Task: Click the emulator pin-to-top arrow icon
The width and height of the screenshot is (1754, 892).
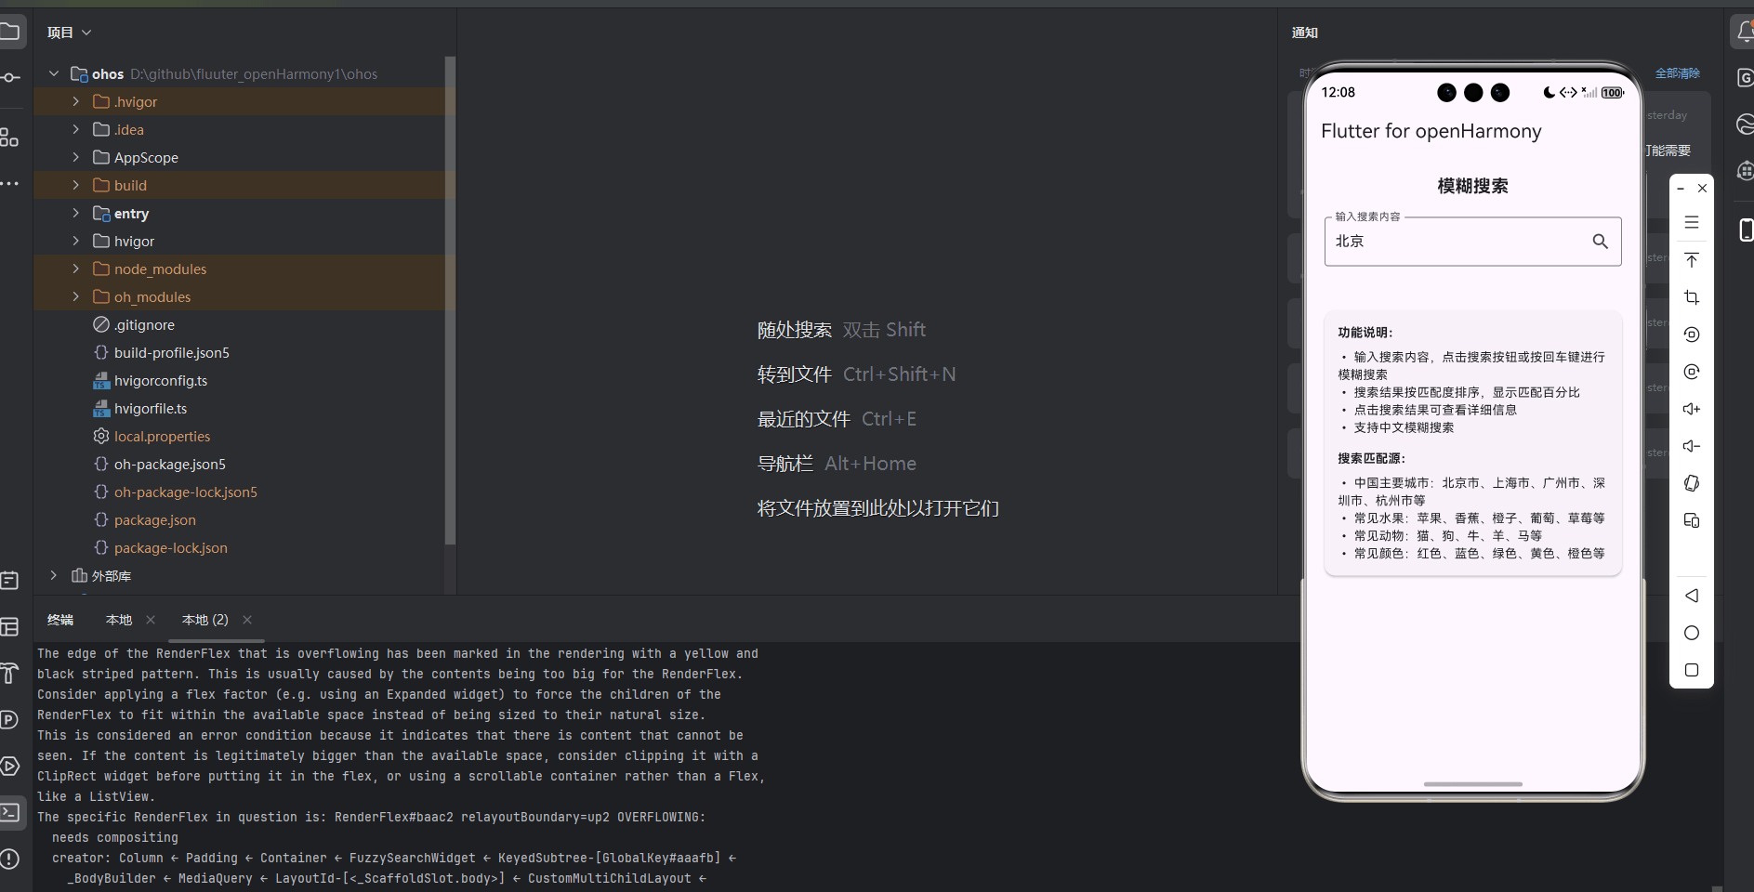Action: 1692,260
